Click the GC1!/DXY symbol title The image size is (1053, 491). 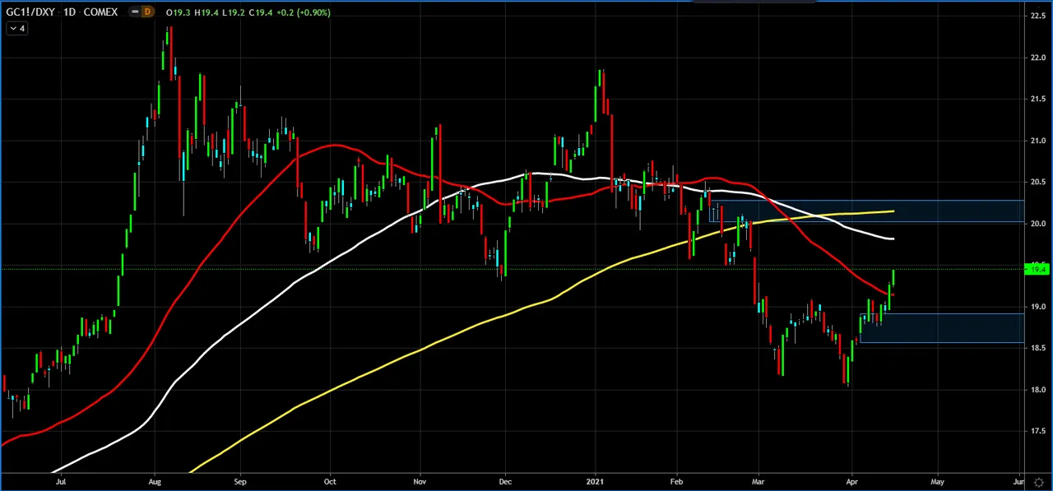[x=30, y=12]
